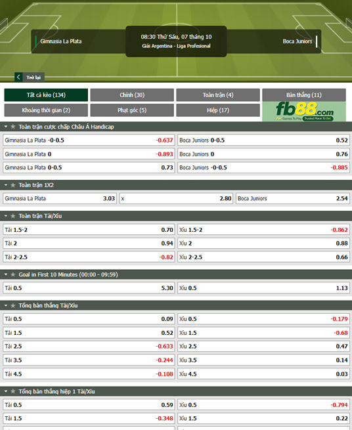Pick Gimnasia La Plata -0-0.5 at -0.637

[x=89, y=140]
